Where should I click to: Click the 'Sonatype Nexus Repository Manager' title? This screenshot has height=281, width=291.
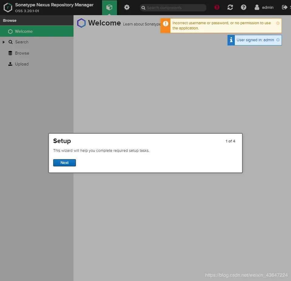pos(54,5)
